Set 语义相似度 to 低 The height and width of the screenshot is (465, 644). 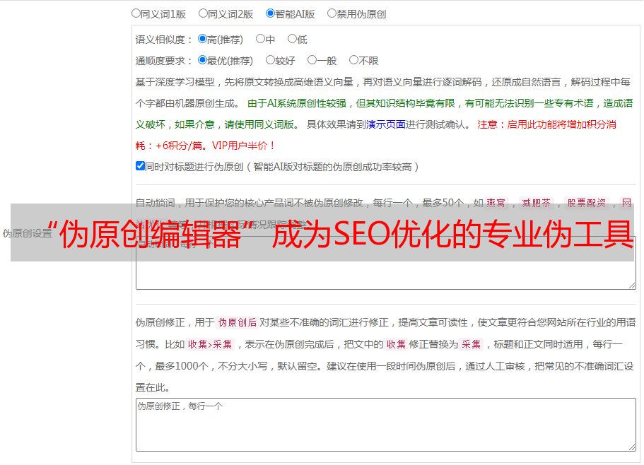(x=292, y=39)
